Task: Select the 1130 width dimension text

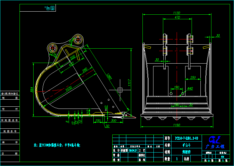Action: pos(176,13)
